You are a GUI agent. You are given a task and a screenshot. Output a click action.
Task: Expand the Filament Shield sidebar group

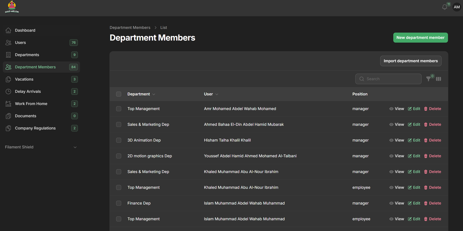click(75, 147)
